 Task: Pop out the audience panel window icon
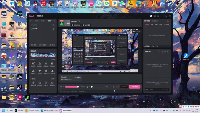168,21
